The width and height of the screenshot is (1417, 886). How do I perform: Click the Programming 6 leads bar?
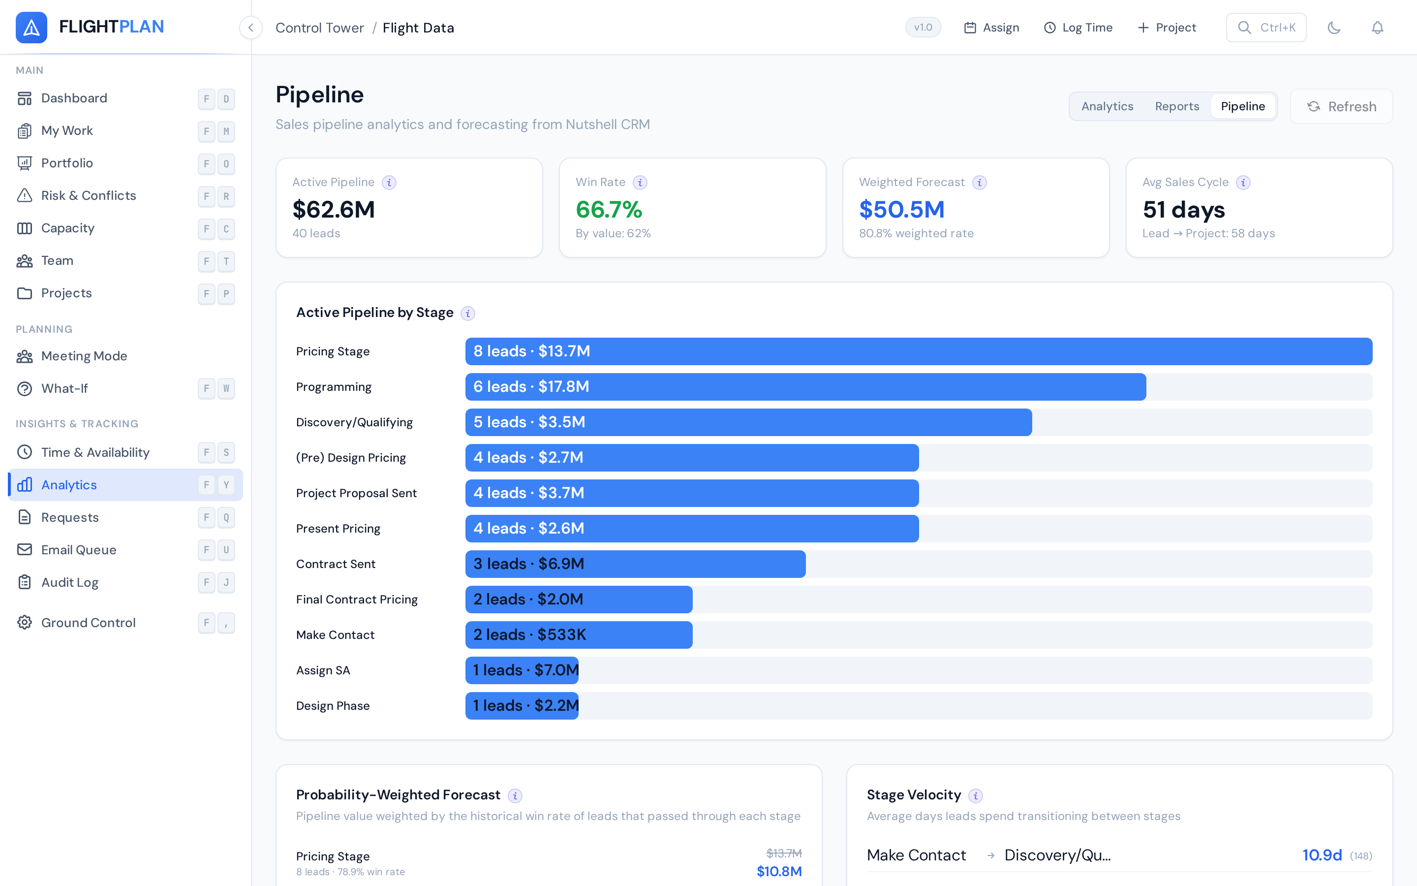point(806,387)
